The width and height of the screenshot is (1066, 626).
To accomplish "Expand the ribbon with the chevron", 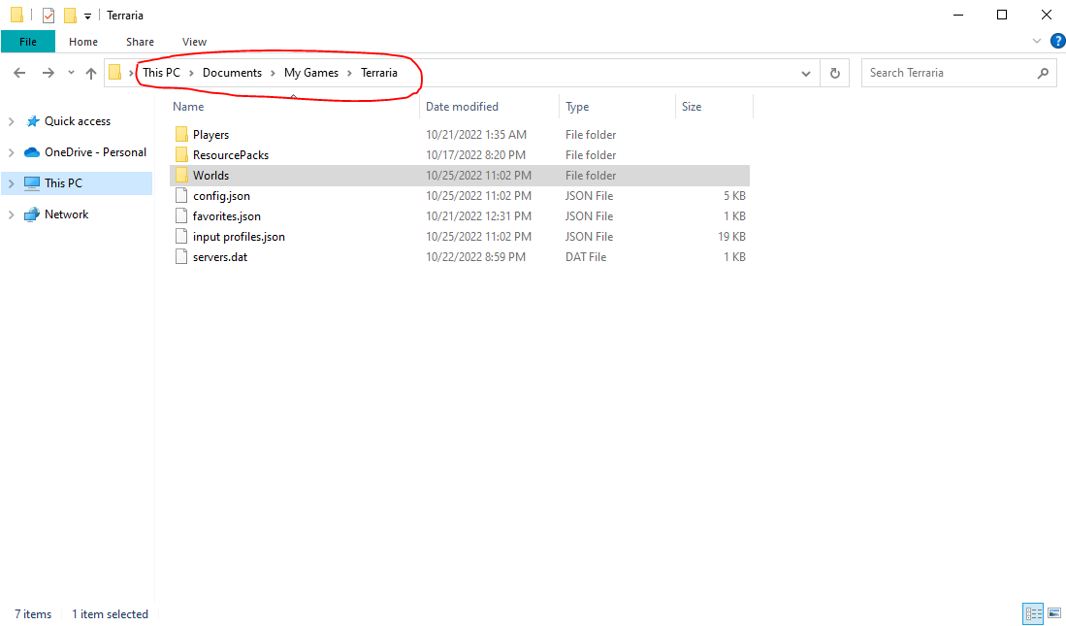I will click(1037, 41).
